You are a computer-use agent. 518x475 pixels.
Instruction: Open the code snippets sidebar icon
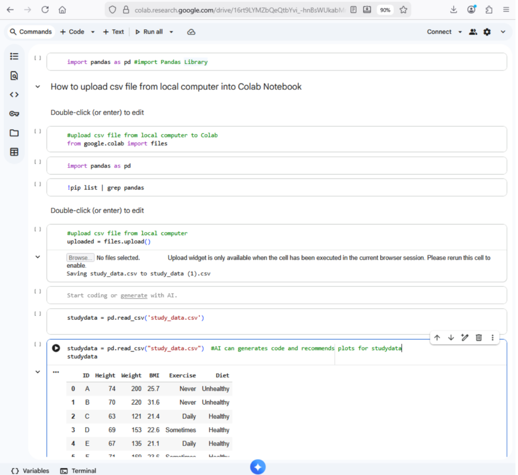pyautogui.click(x=14, y=94)
